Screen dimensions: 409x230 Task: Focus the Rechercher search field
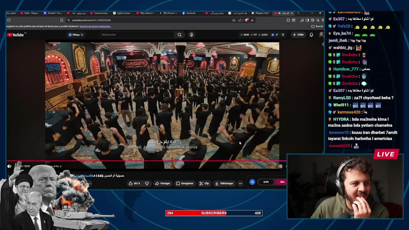click(136, 34)
